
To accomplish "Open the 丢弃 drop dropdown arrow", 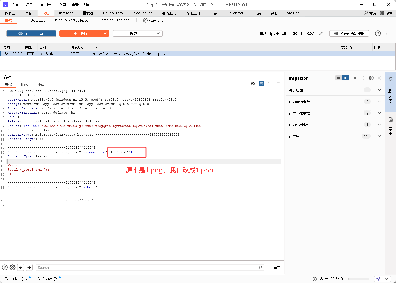I will pos(158,33).
